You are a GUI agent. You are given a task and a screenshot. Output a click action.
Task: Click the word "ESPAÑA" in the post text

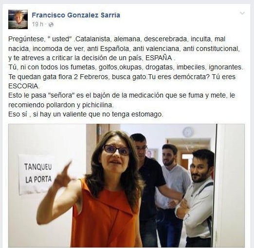159,58
